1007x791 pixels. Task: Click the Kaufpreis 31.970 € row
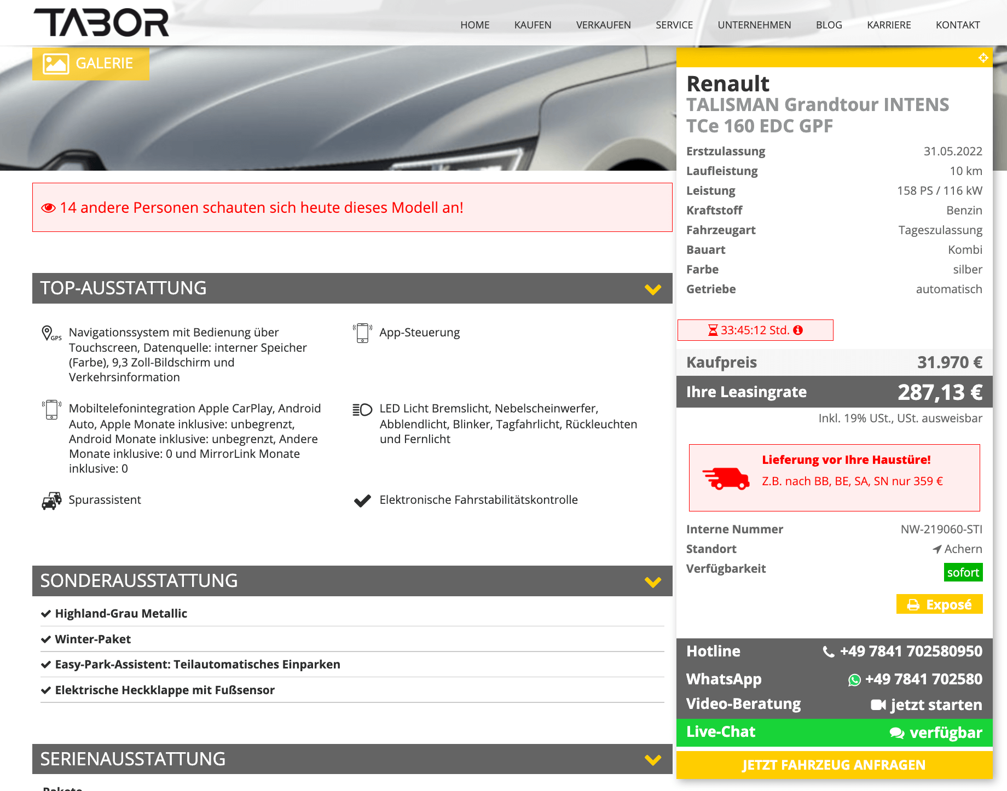point(834,362)
